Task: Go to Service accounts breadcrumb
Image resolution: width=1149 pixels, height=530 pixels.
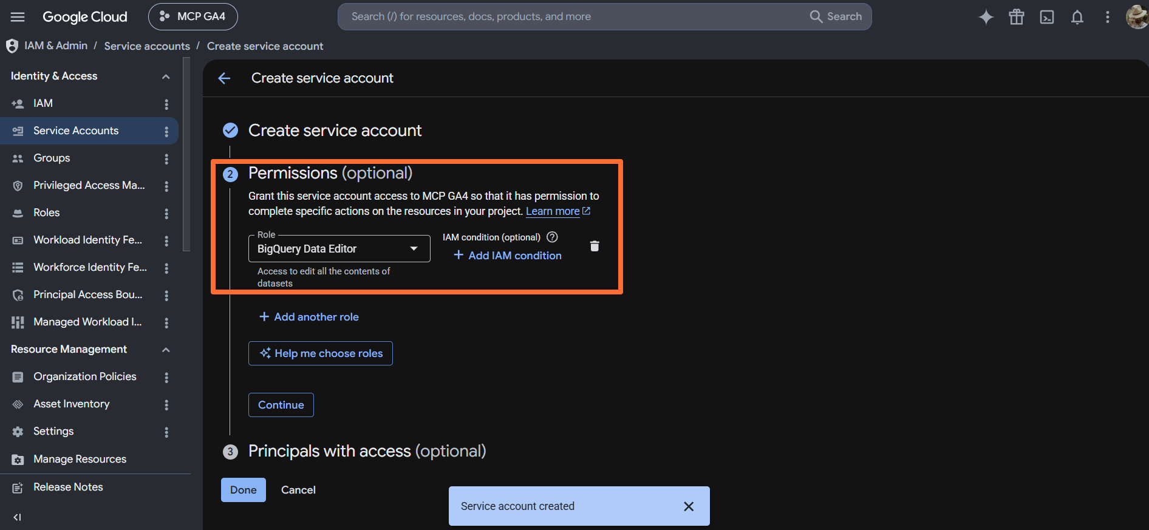Action: pyautogui.click(x=147, y=46)
